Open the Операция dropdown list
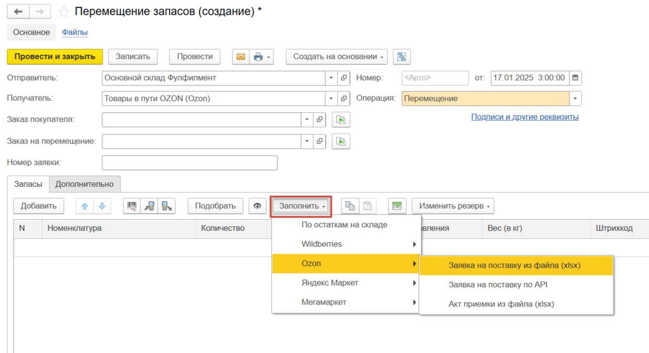649x353 pixels. pyautogui.click(x=575, y=99)
